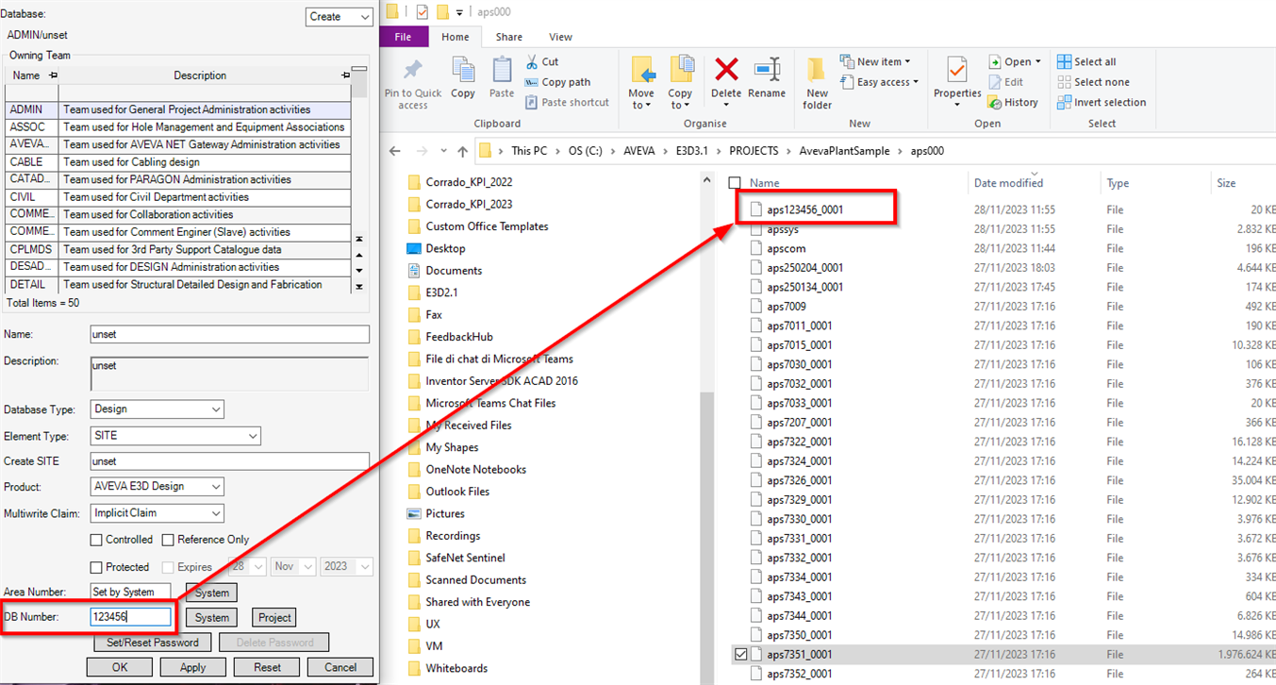Click the Cut scissors icon
The image size is (1276, 685).
532,61
